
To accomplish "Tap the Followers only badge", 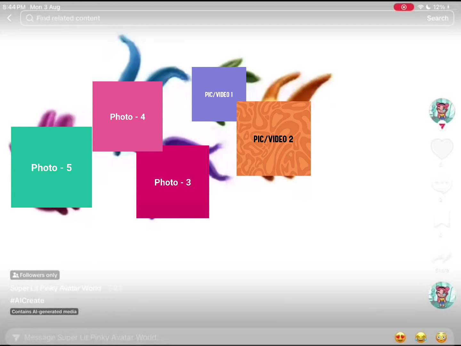I will point(35,275).
